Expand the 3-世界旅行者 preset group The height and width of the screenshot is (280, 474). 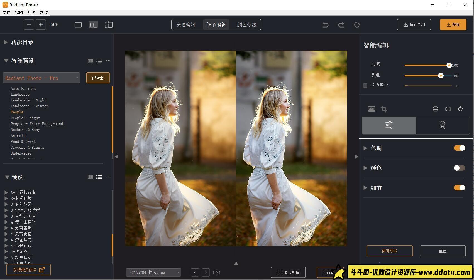7,192
